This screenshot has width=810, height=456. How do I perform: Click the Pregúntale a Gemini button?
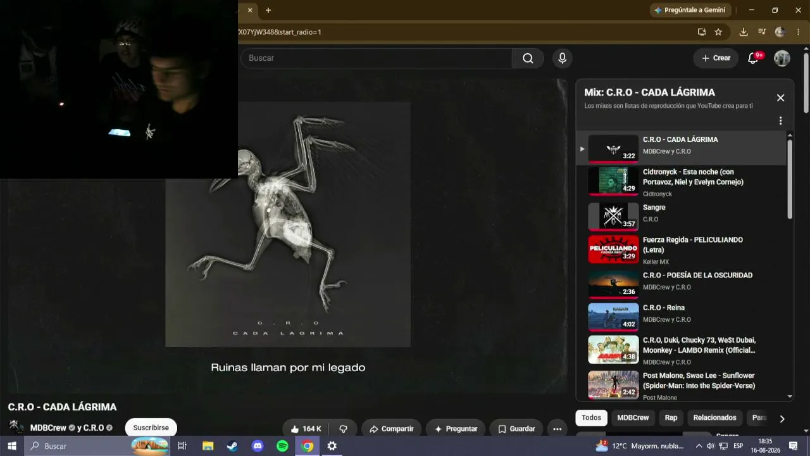click(x=690, y=10)
